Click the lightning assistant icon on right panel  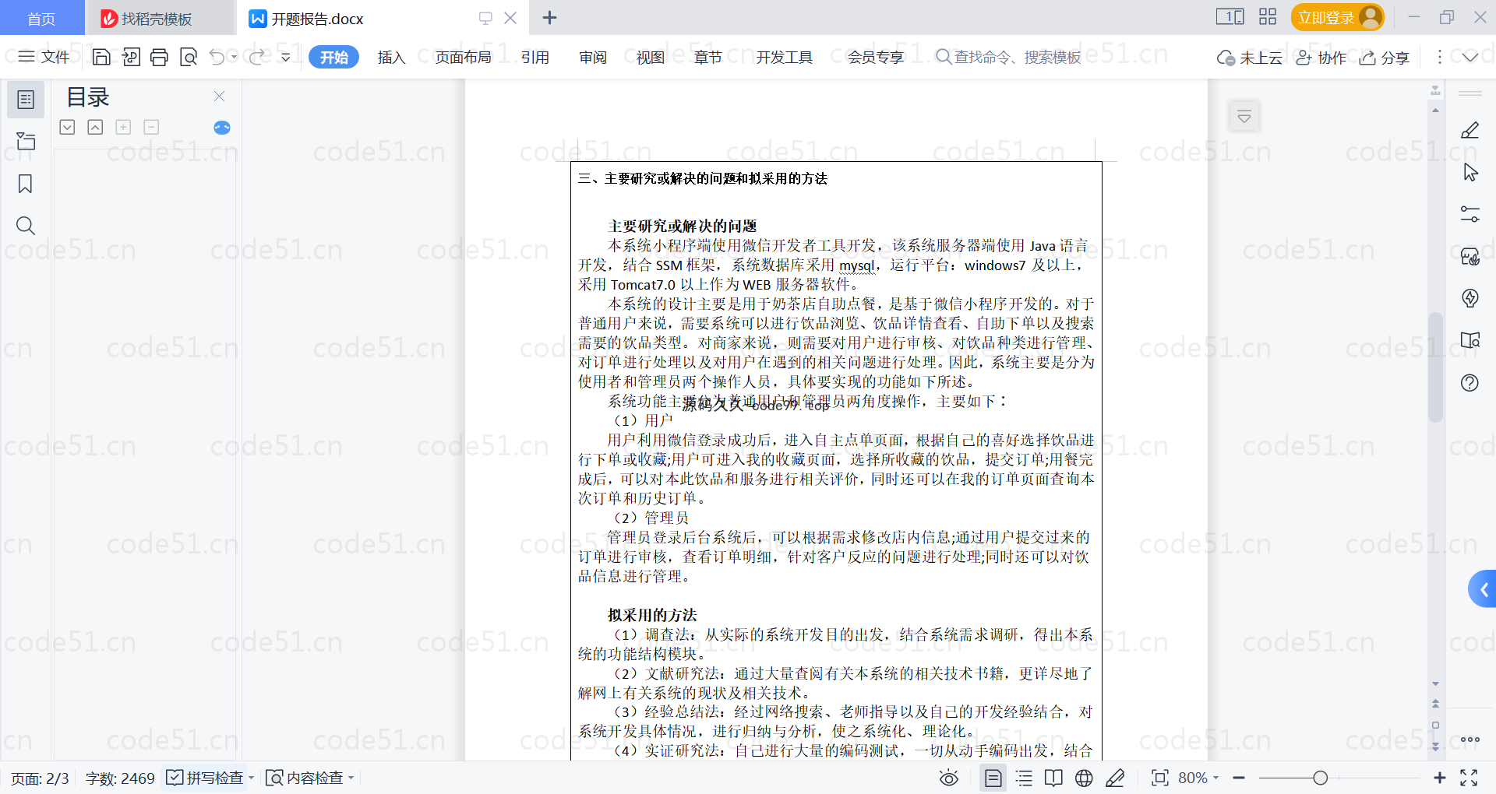pos(1470,298)
